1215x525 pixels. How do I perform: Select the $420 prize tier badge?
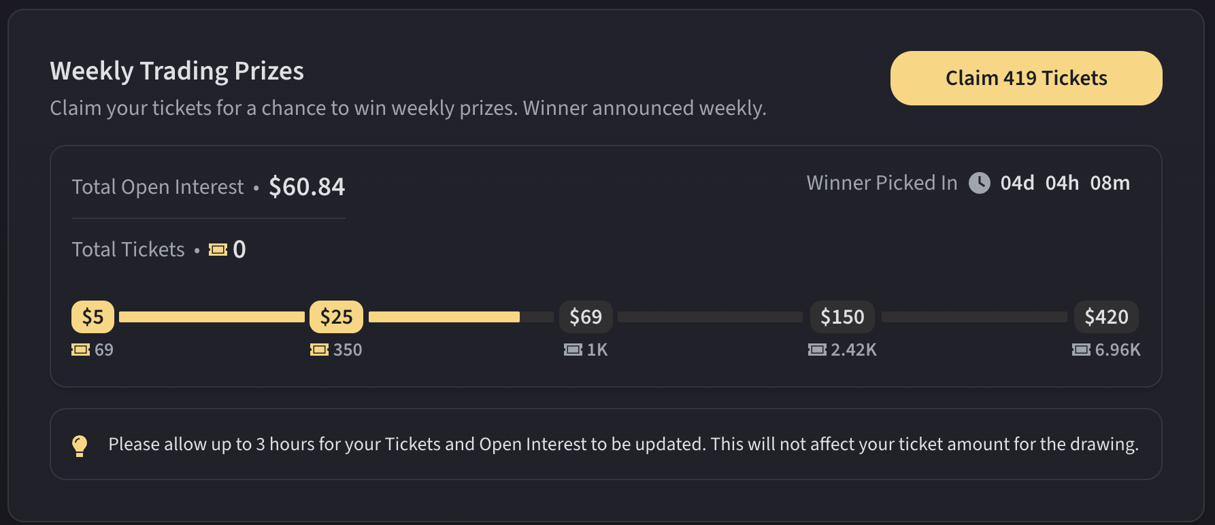tap(1106, 317)
